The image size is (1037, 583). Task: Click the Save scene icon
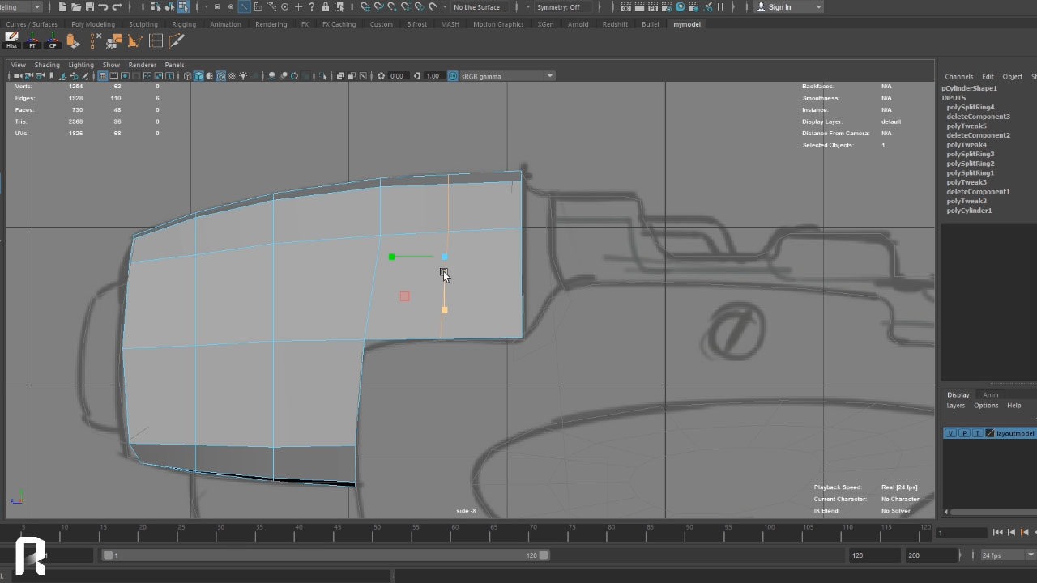89,7
